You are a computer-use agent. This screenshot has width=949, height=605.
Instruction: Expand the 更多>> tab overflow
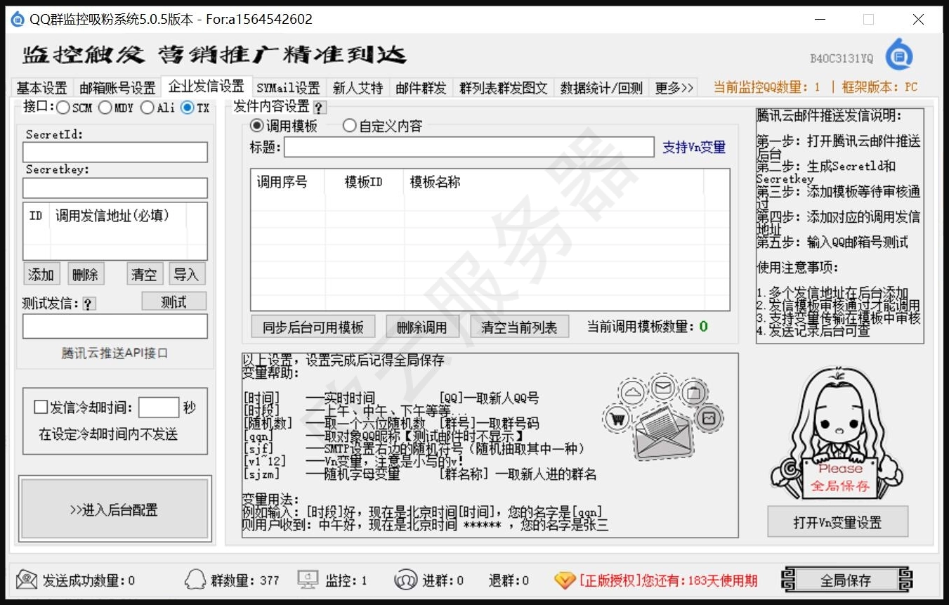tap(674, 88)
